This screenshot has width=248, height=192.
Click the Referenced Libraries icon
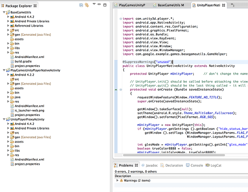click(12, 26)
